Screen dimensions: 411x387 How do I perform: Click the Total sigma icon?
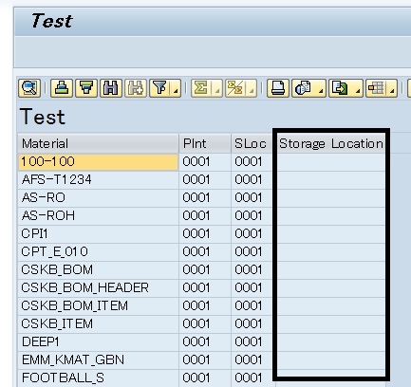201,88
